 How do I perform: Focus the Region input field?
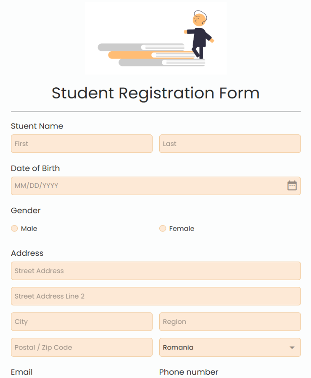230,322
